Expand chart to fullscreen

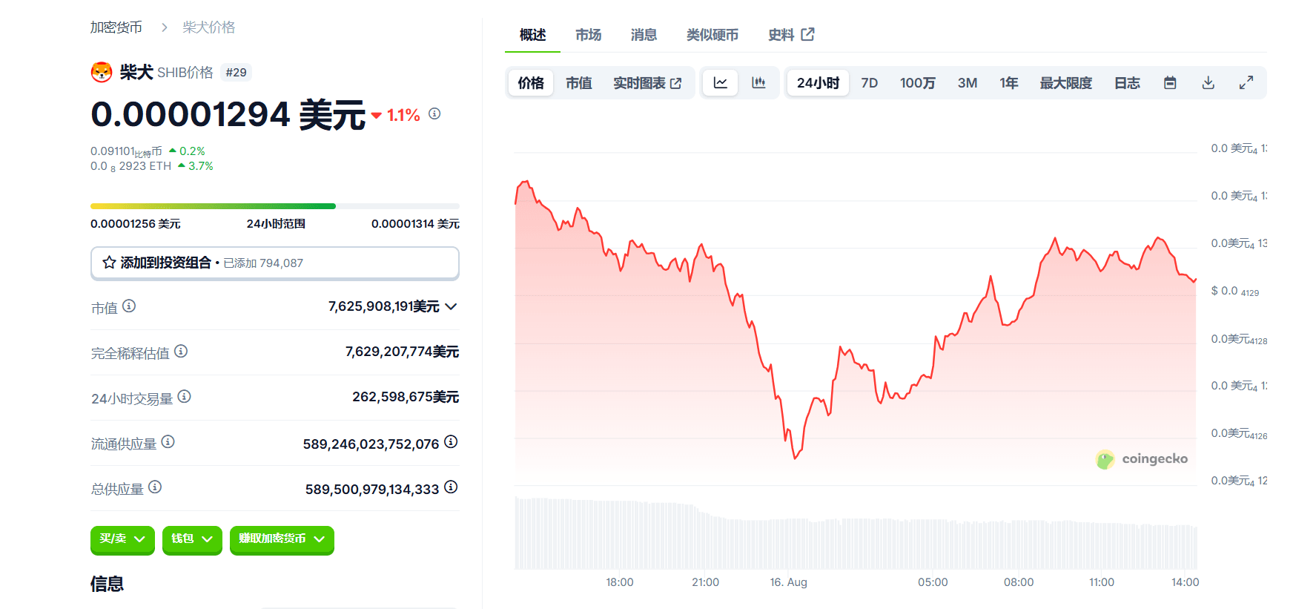click(1246, 83)
